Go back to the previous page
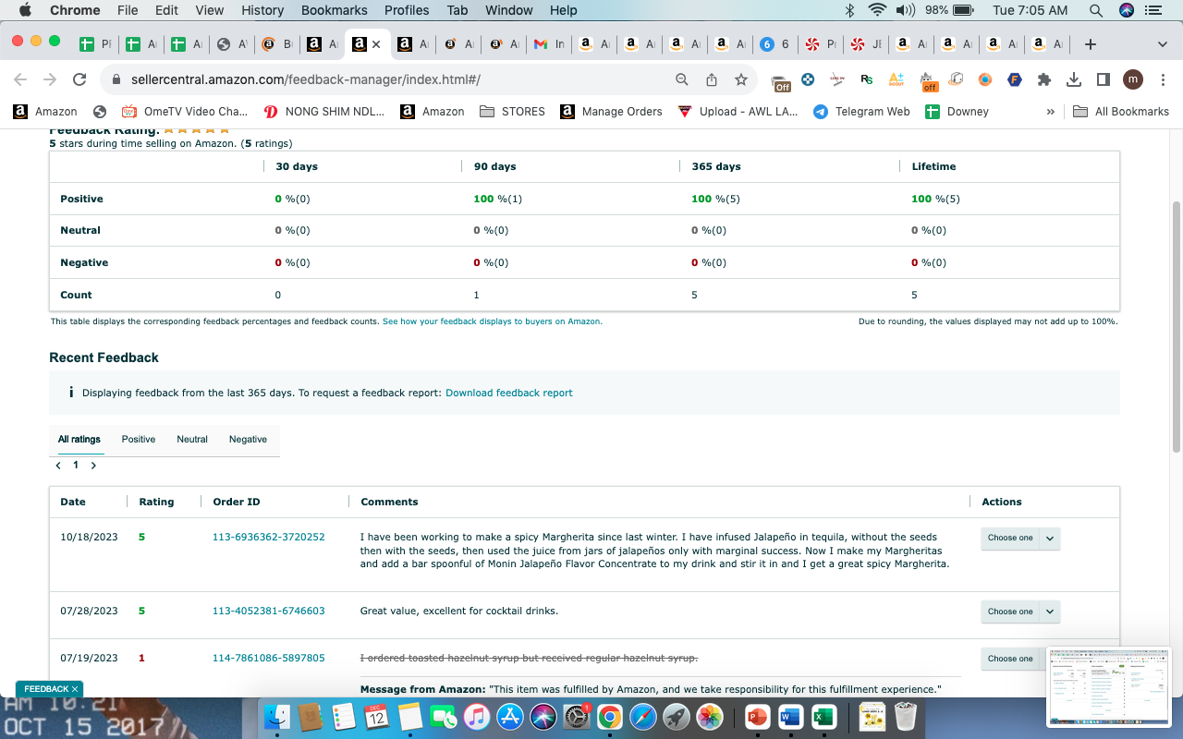Image resolution: width=1183 pixels, height=739 pixels. point(20,79)
